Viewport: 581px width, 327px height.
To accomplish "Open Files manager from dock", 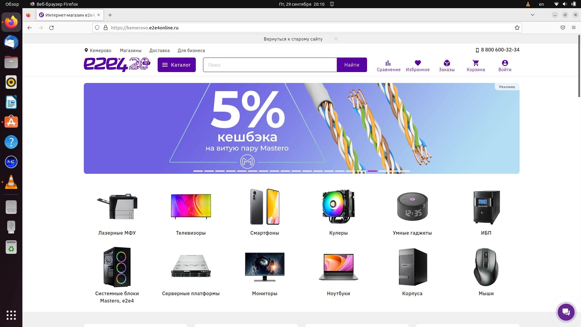I will pyautogui.click(x=11, y=62).
